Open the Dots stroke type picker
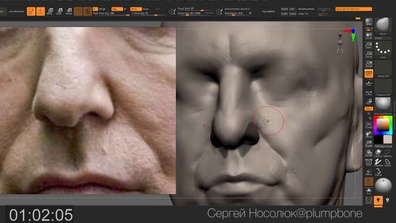 point(383,50)
